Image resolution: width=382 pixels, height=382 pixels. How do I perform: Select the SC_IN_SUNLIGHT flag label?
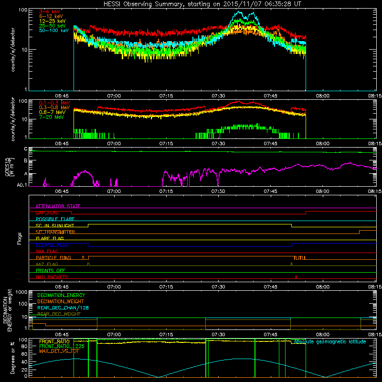coord(55,225)
